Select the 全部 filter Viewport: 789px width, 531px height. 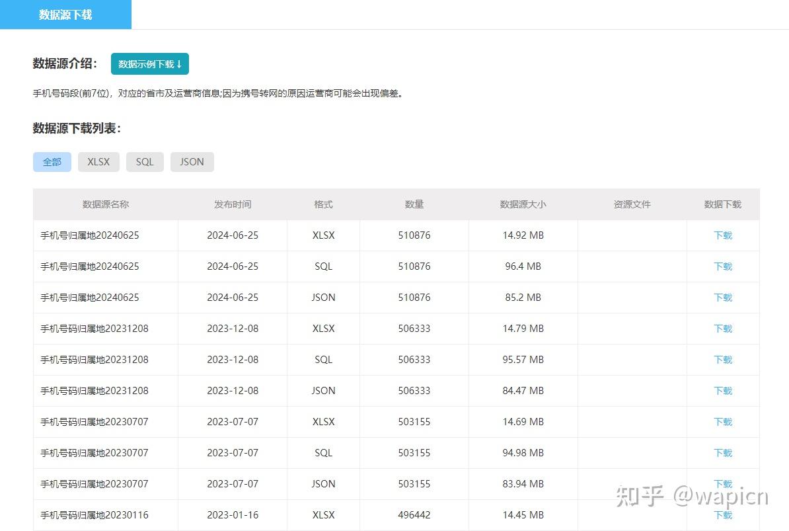tap(52, 162)
